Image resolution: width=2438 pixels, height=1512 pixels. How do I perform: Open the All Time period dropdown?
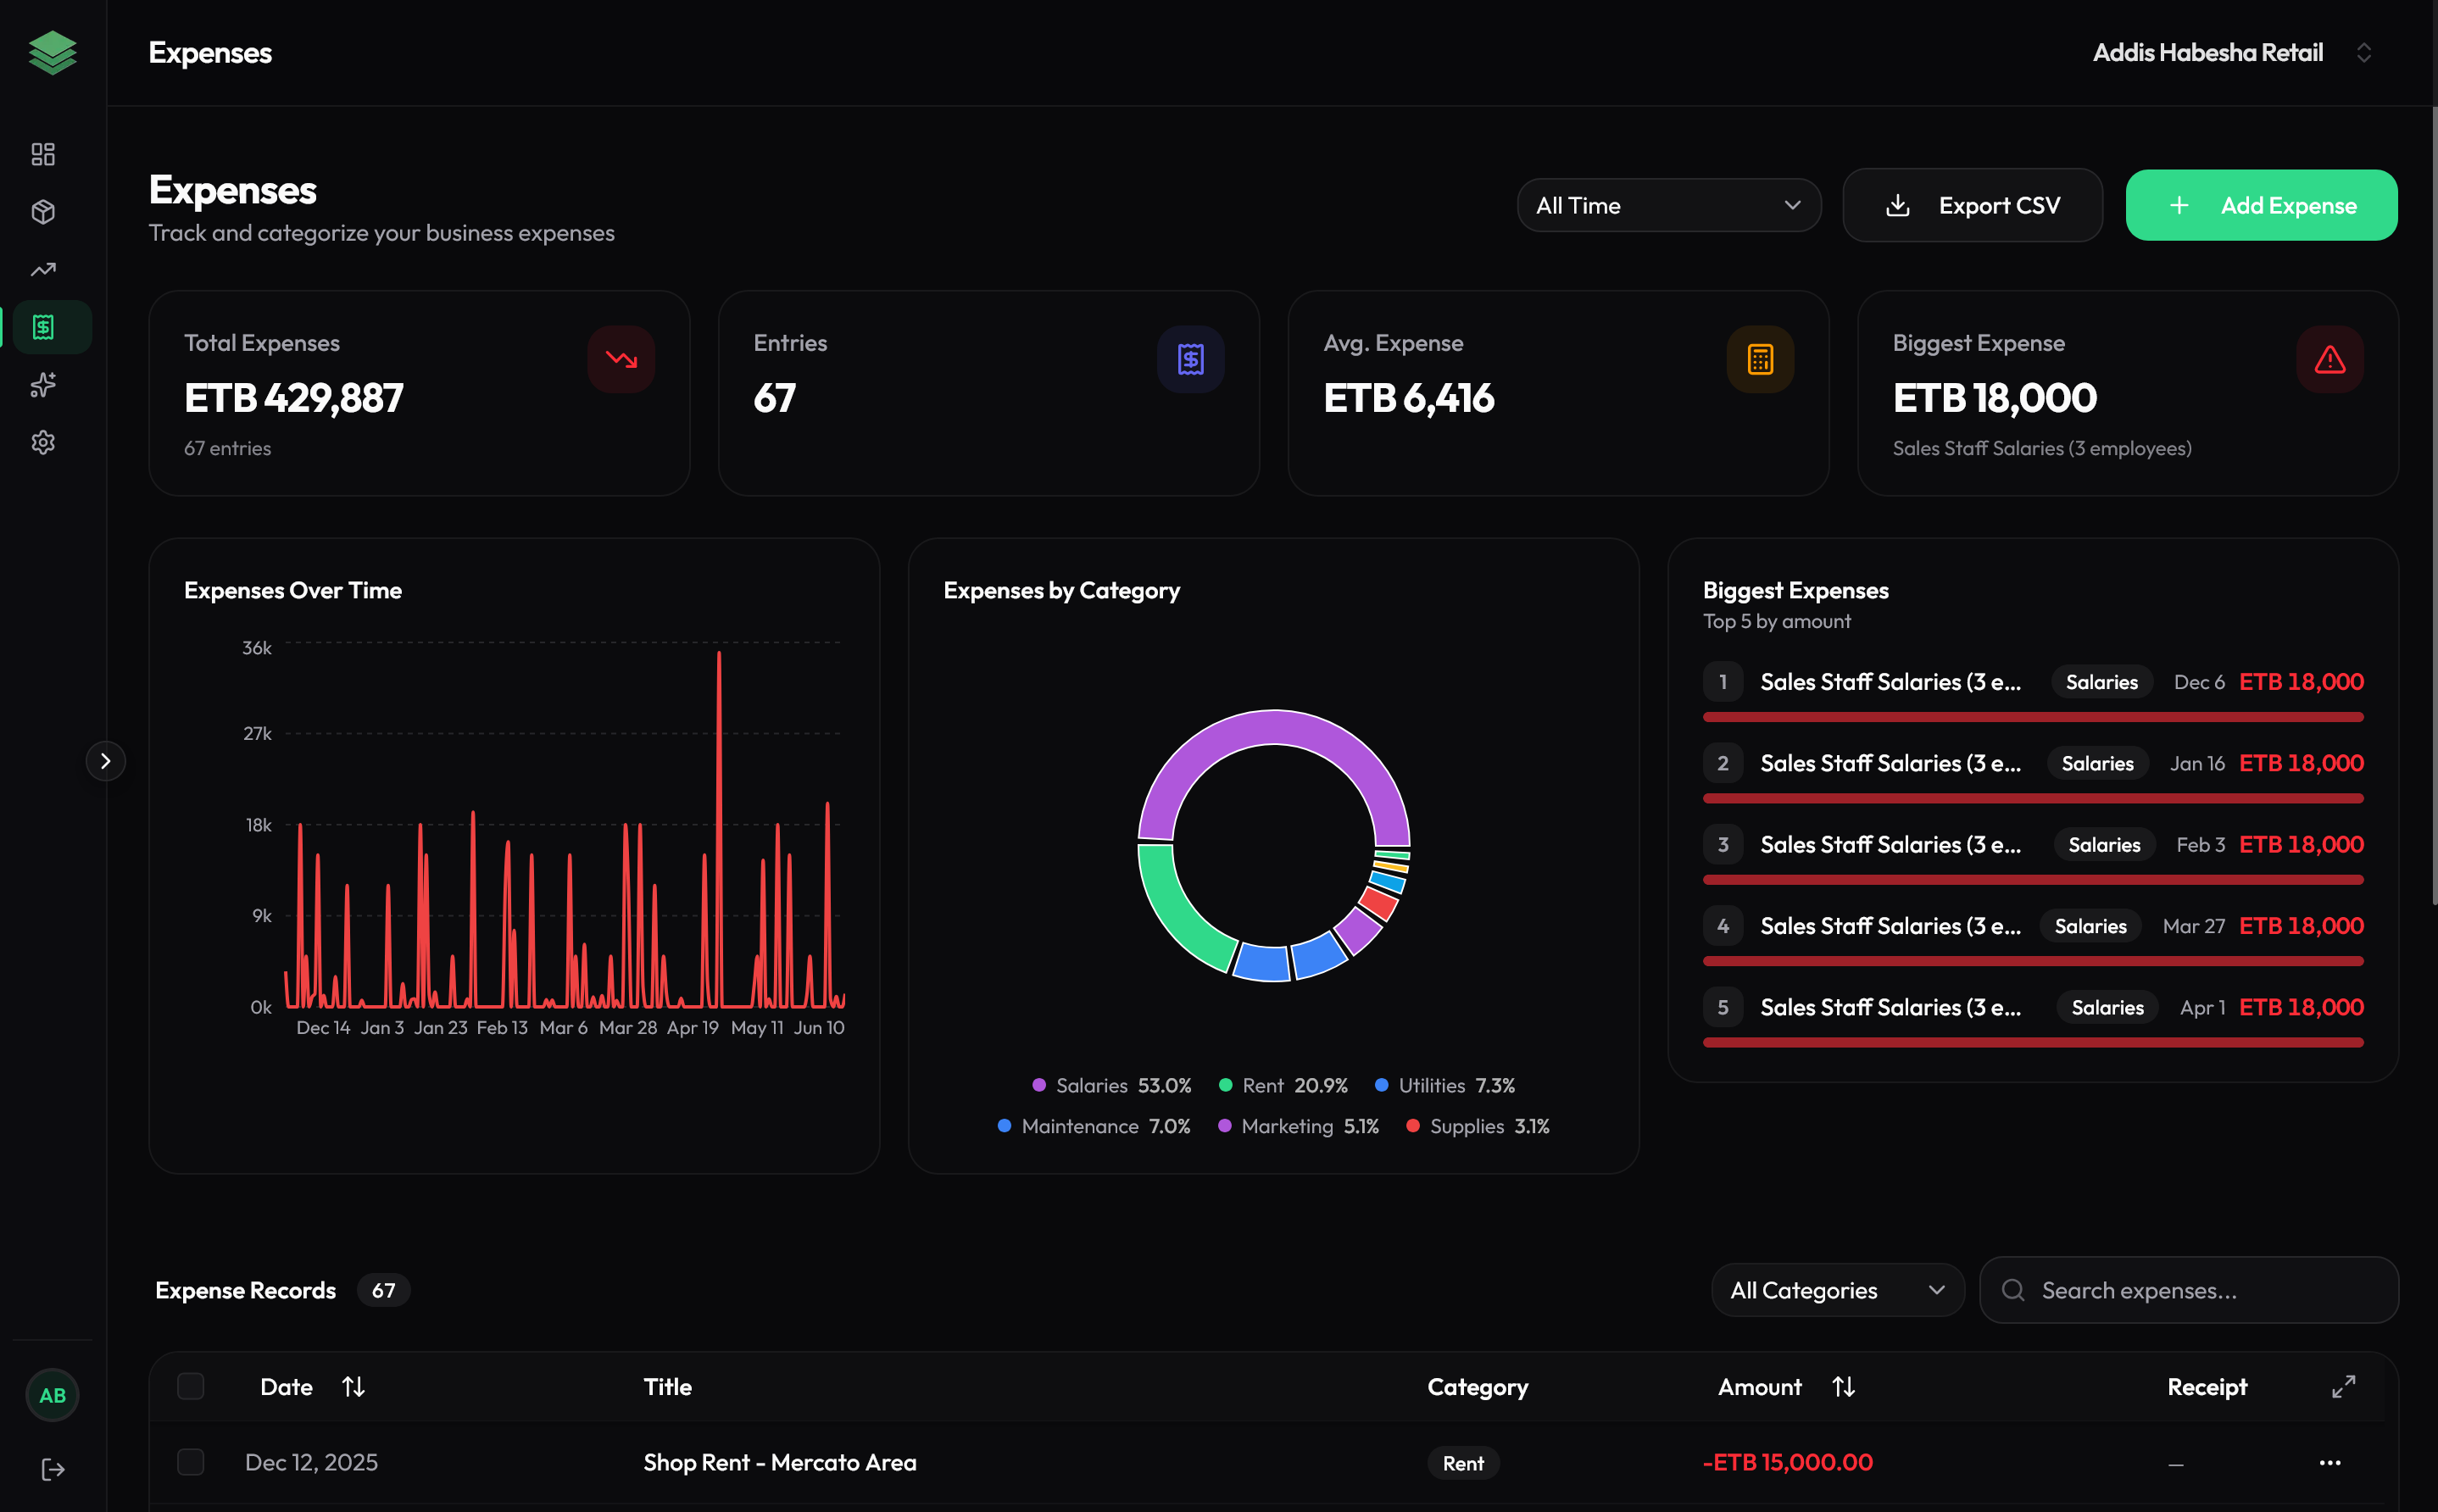[1668, 205]
